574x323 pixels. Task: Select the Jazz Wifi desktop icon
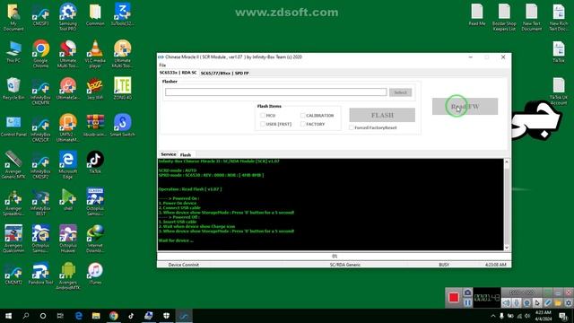(x=95, y=88)
